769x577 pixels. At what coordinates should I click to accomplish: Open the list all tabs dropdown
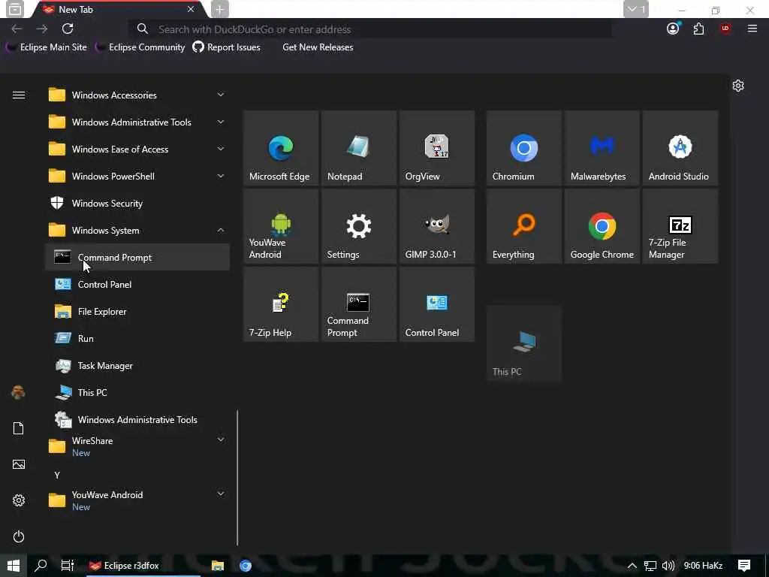point(636,9)
